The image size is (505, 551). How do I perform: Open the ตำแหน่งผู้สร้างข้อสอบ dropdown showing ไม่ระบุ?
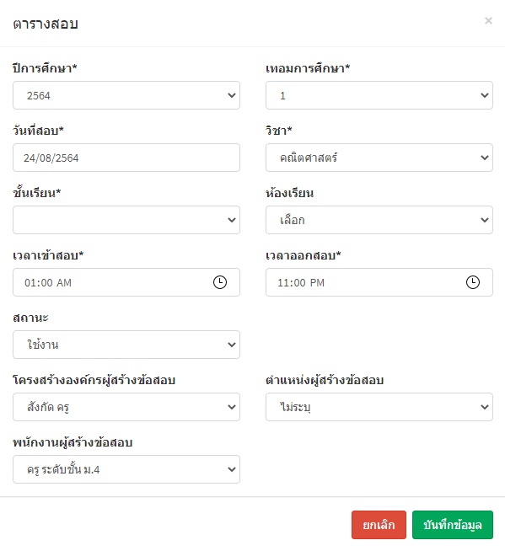coord(379,407)
